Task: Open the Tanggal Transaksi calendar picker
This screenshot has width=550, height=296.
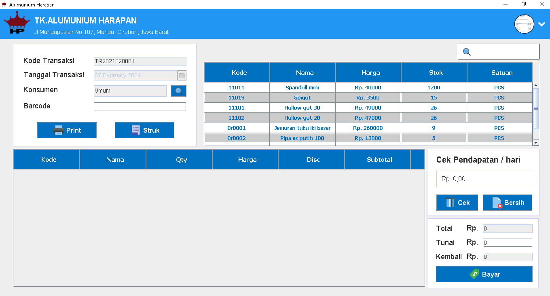Action: pos(182,75)
